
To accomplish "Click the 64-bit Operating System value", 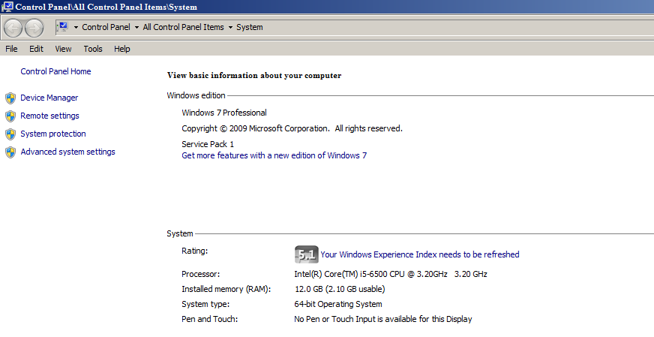I will click(x=337, y=304).
